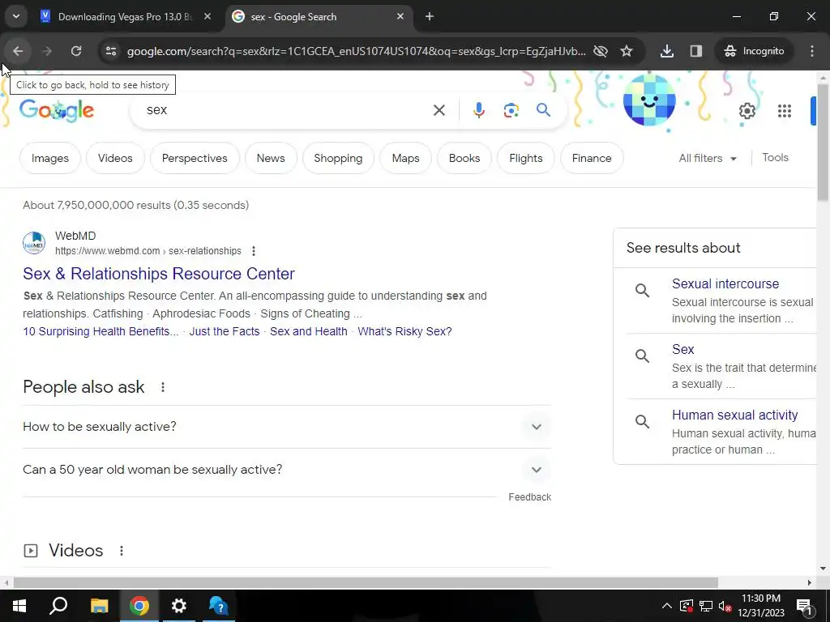Click the WebMD site favicon
The height and width of the screenshot is (622, 830).
click(x=34, y=243)
